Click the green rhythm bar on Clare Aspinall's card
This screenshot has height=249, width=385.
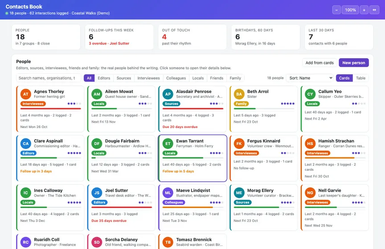click(39, 158)
